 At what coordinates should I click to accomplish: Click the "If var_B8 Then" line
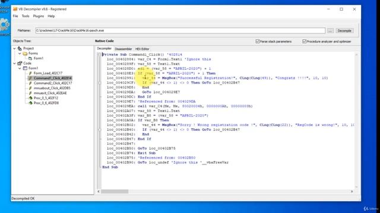[x=138, y=120]
